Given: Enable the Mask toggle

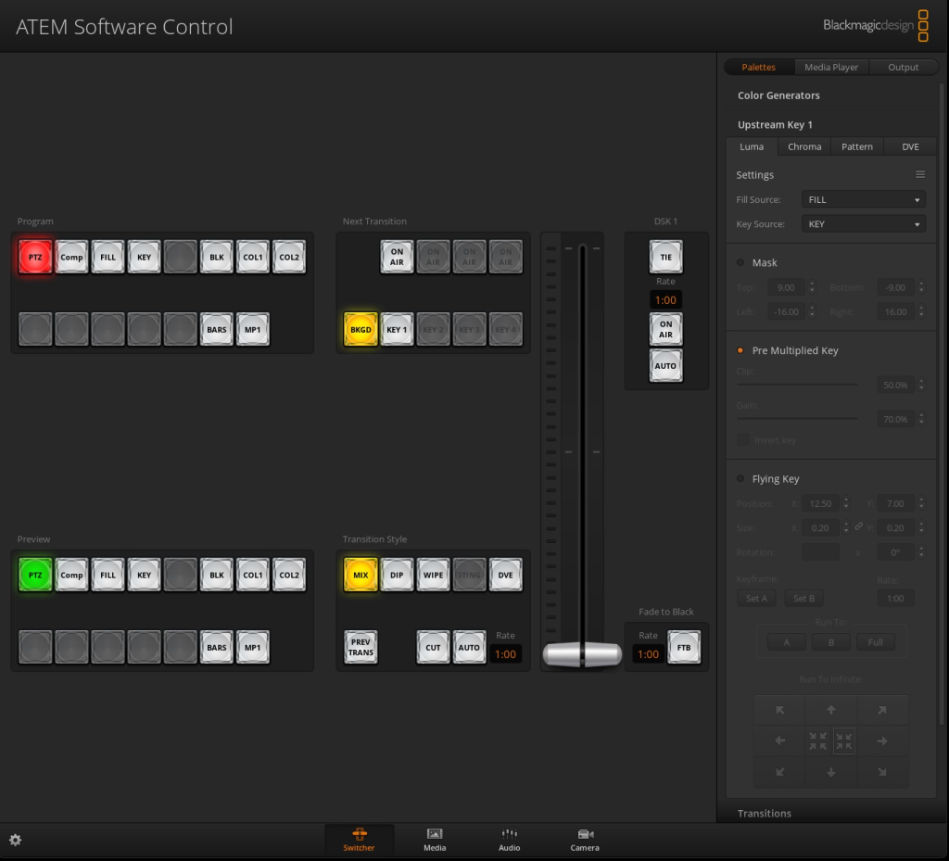Looking at the screenshot, I should click(740, 262).
